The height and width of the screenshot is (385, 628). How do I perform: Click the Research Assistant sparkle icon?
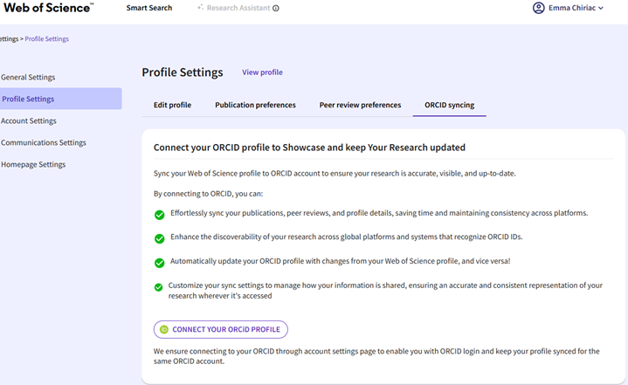[x=200, y=8]
